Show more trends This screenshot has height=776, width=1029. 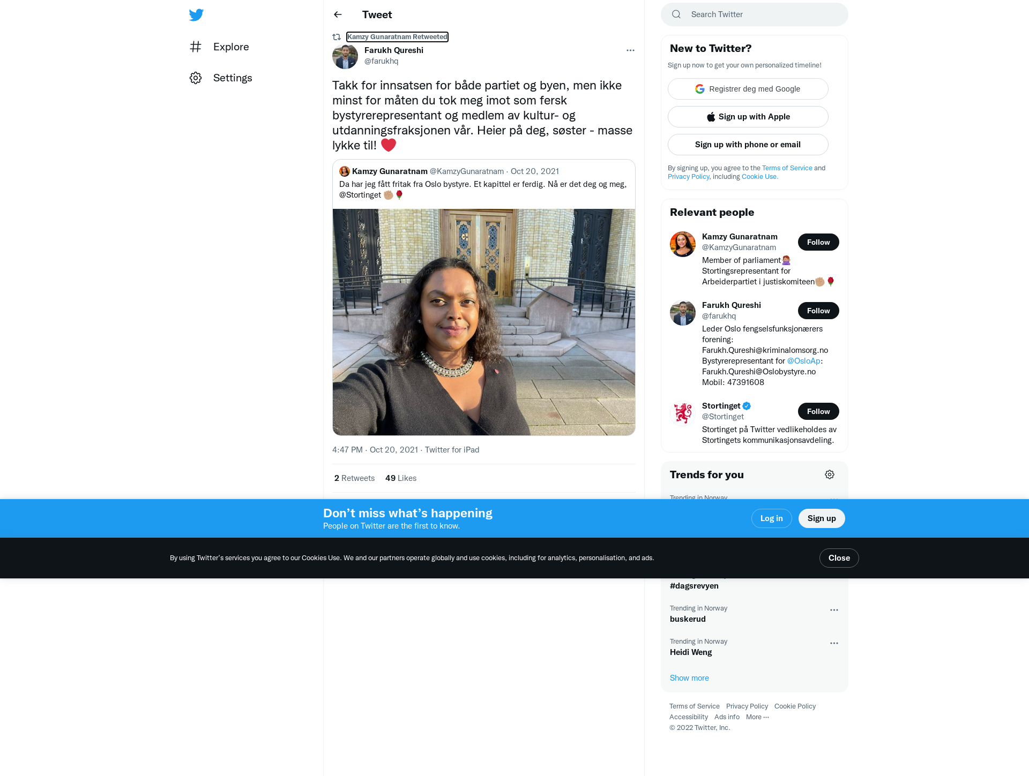[x=689, y=678]
